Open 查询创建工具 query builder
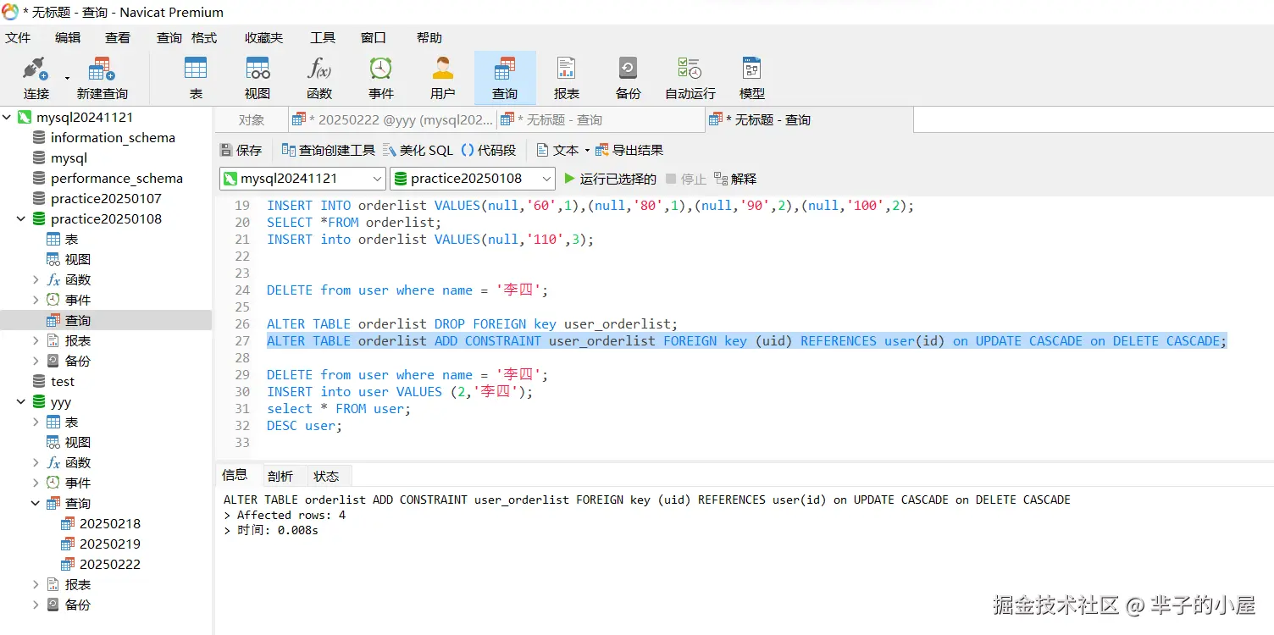The height and width of the screenshot is (635, 1274). click(x=329, y=150)
